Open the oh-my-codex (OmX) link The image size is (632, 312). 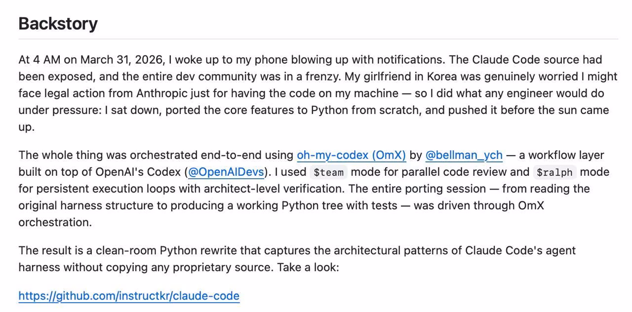pos(351,155)
